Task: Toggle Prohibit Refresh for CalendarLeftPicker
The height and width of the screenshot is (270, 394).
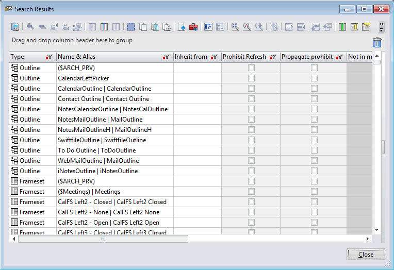Action: pos(251,78)
